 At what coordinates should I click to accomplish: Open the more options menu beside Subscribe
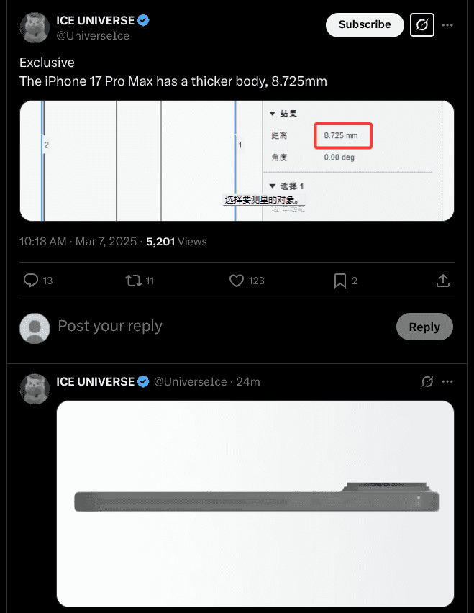click(x=447, y=25)
